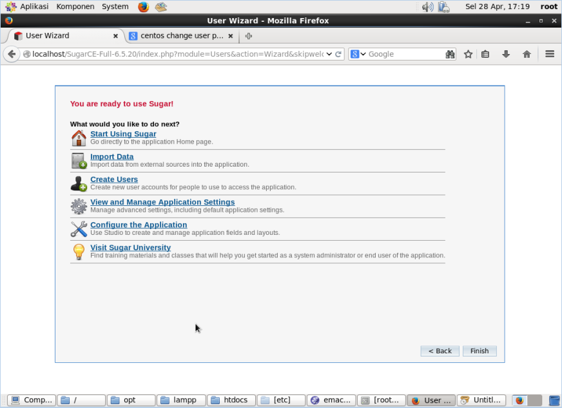Open the URL bar history dropdown arrow
Viewport: 562px width, 408px height.
click(327, 54)
